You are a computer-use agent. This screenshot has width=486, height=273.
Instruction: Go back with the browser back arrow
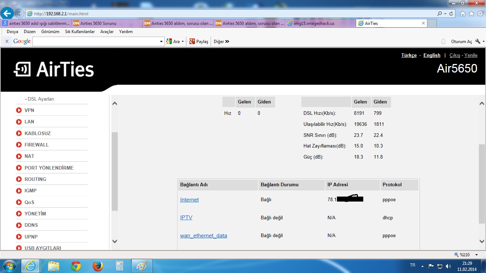pos(7,14)
